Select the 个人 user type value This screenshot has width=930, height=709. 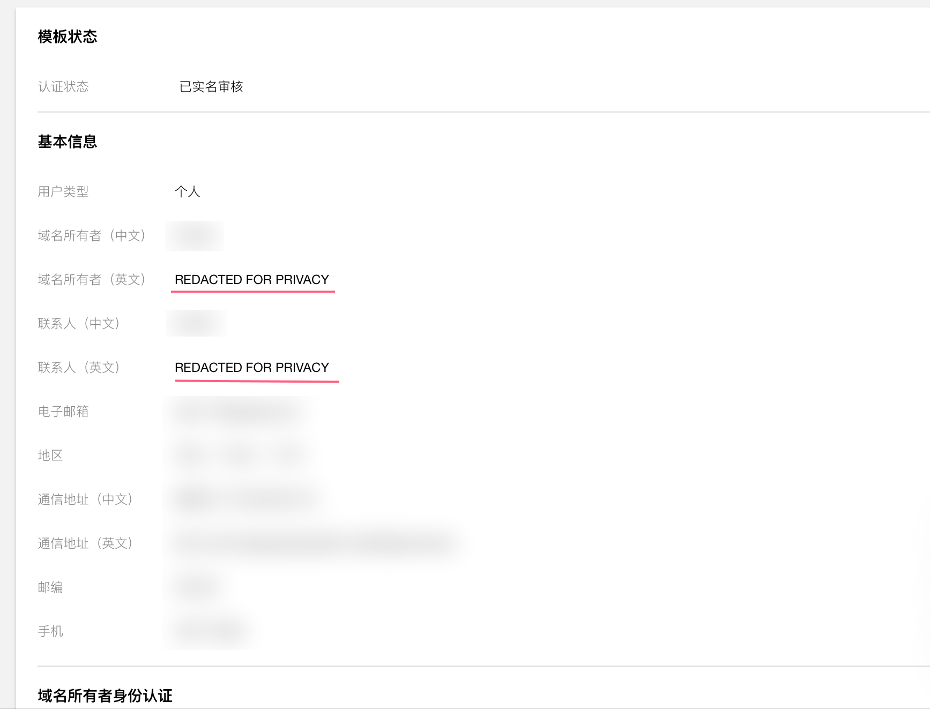tap(188, 191)
